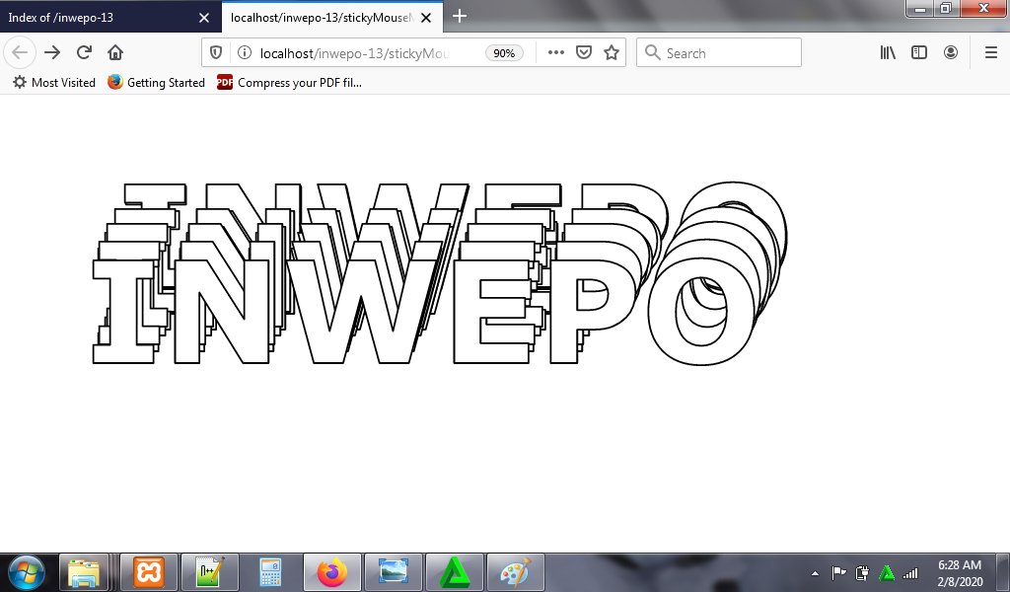Open Notepad++ from the taskbar
This screenshot has width=1010, height=592.
pyautogui.click(x=210, y=572)
